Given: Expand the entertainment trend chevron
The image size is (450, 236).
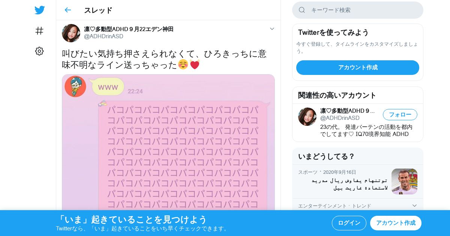Looking at the screenshot, I should (x=414, y=206).
